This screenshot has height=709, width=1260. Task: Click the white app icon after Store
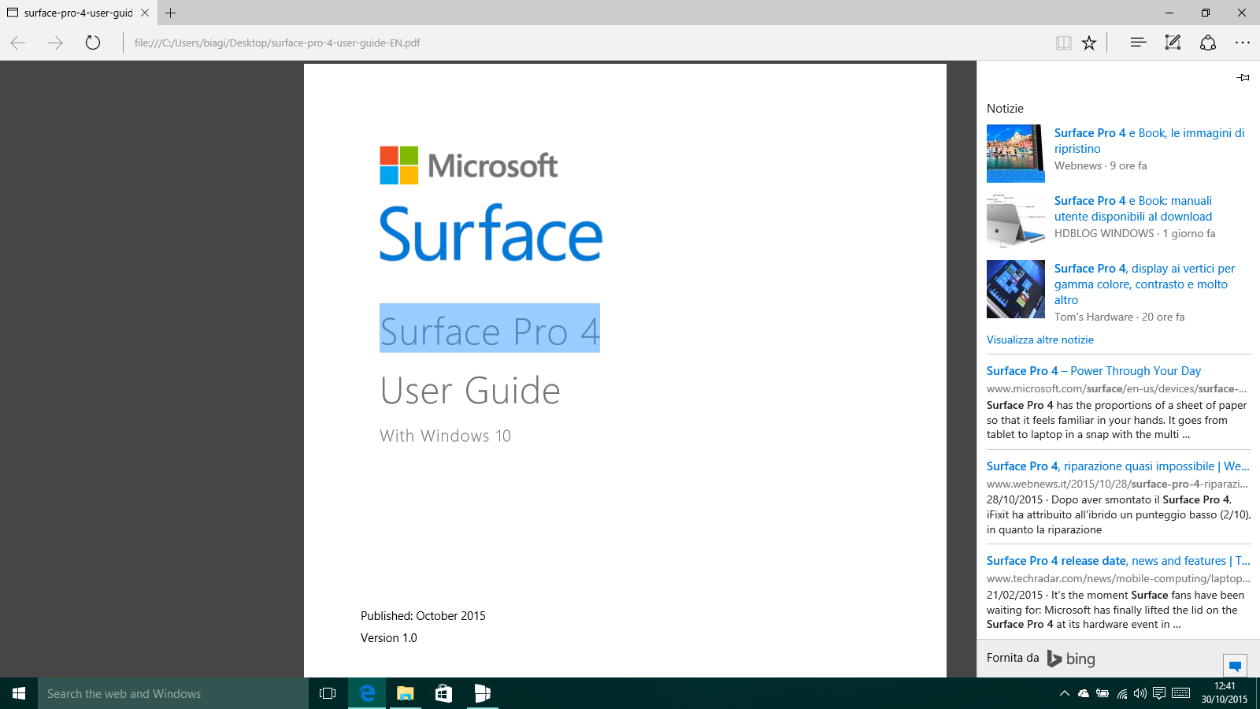[x=482, y=693]
